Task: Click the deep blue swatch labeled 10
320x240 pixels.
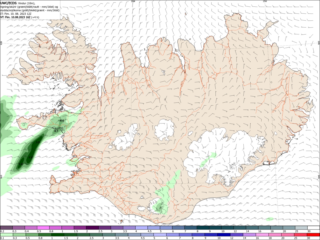Action: tap(223, 235)
